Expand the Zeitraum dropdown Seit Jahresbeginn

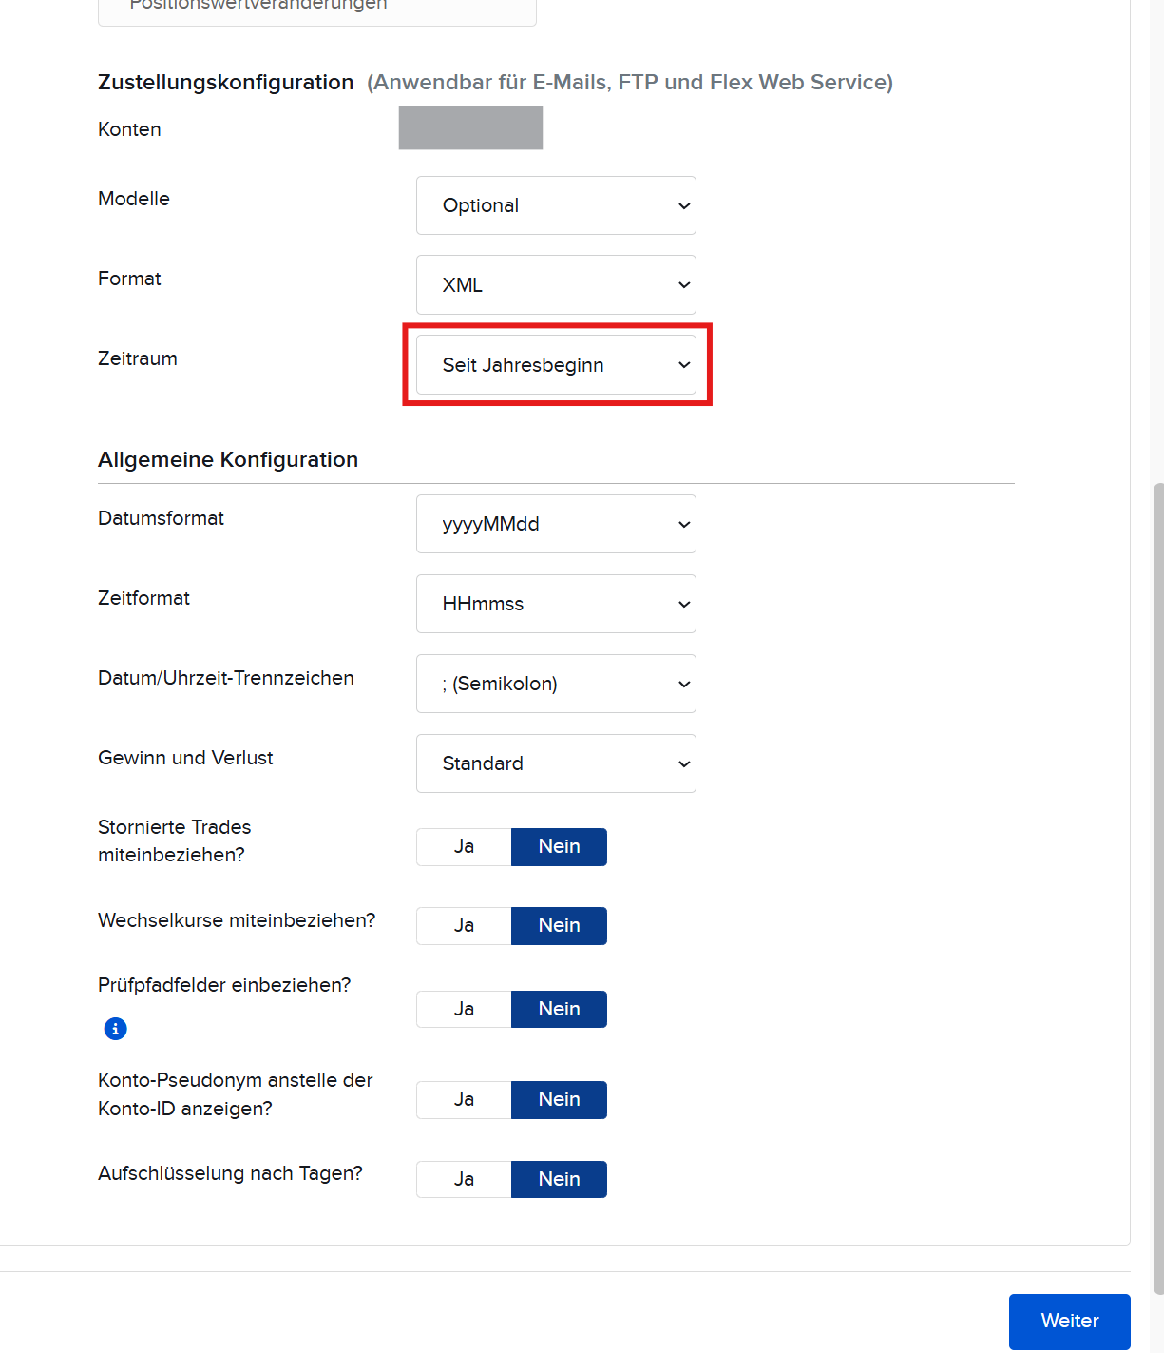556,365
